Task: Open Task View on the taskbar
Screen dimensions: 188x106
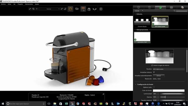Action: coord(49,104)
